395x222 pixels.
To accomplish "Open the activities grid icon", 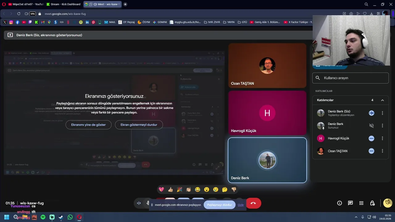I will (x=361, y=203).
